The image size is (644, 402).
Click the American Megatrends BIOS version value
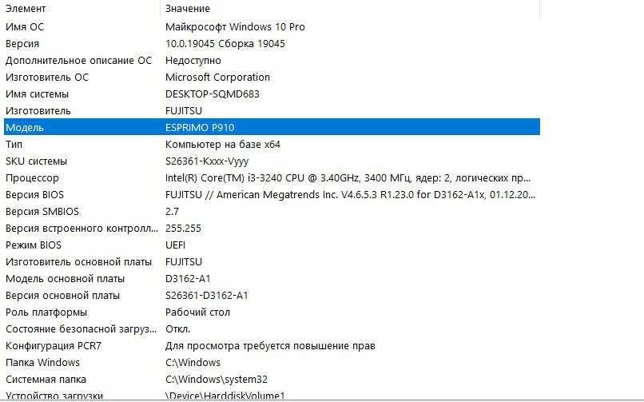click(x=350, y=195)
